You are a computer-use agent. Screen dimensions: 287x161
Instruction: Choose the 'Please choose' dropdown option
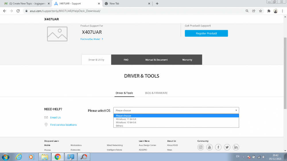tap(176, 116)
